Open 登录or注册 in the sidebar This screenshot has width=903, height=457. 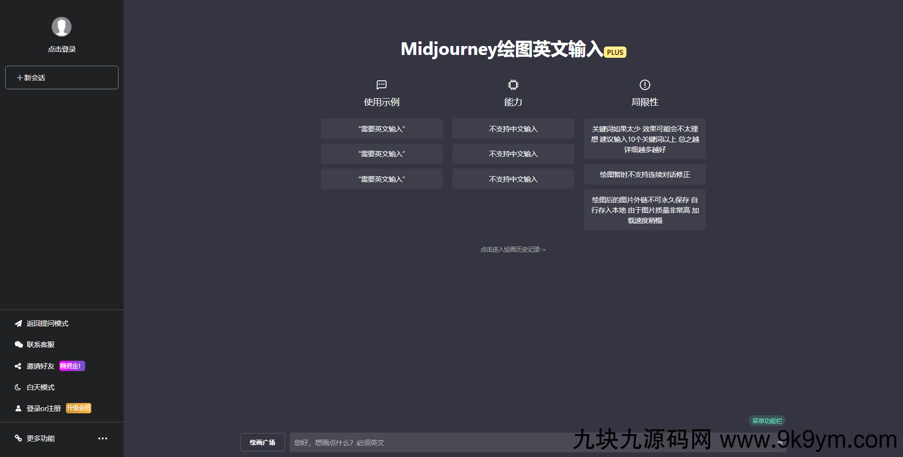pos(44,409)
